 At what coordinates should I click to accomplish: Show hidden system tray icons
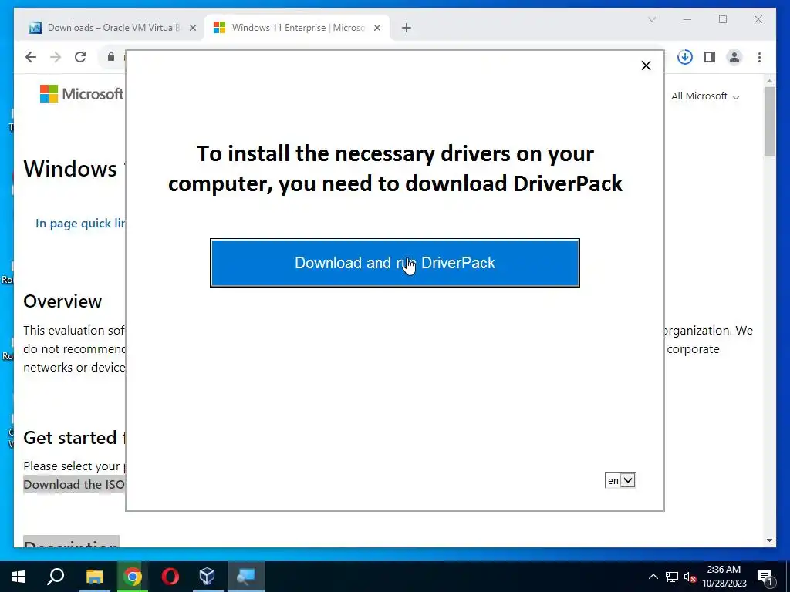pos(653,577)
